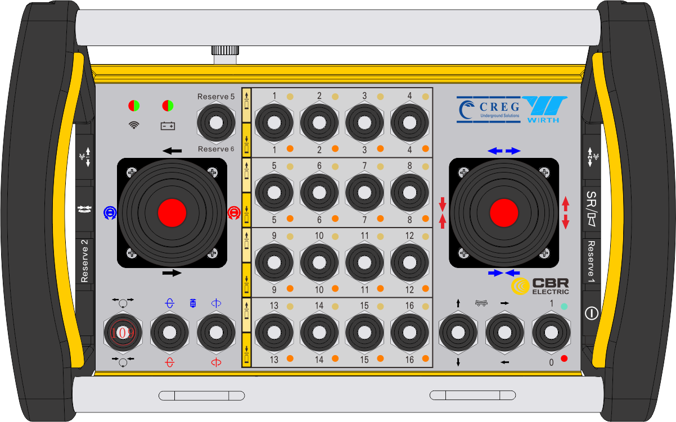Click the blue rotation icon left of joystick
This screenshot has width=676, height=422.
(110, 212)
